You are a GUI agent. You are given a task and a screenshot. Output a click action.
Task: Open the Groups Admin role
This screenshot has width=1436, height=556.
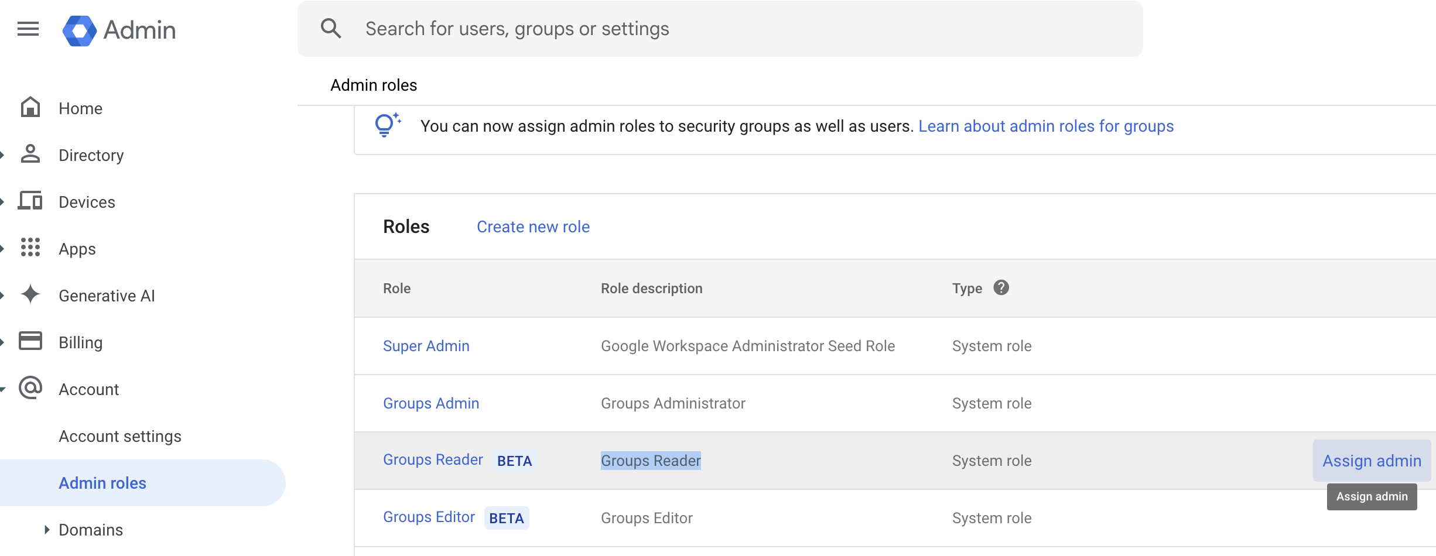[x=431, y=403]
